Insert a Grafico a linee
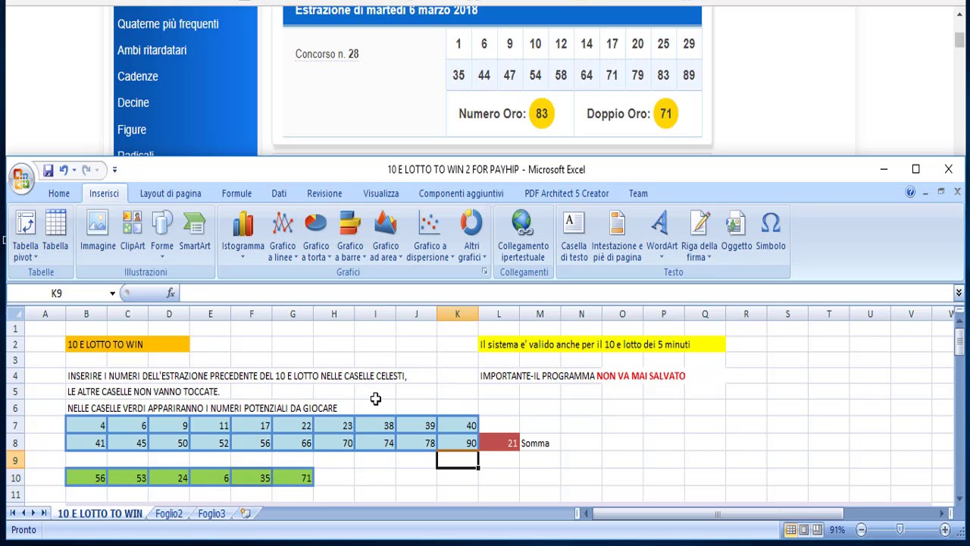Image resolution: width=970 pixels, height=546 pixels. coord(283,236)
